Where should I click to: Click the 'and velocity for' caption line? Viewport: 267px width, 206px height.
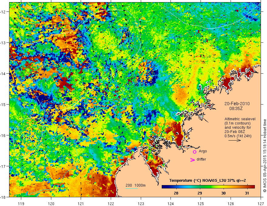click(x=238, y=128)
